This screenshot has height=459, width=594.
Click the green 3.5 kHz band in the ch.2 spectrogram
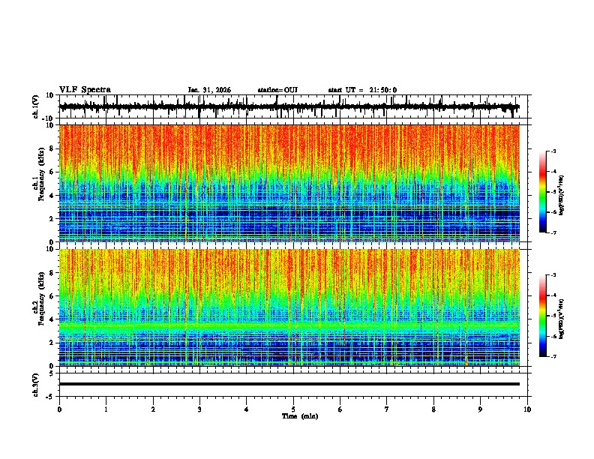coord(289,326)
